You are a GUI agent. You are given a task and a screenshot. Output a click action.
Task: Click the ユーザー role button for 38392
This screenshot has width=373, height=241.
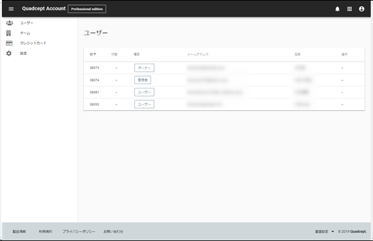144,105
